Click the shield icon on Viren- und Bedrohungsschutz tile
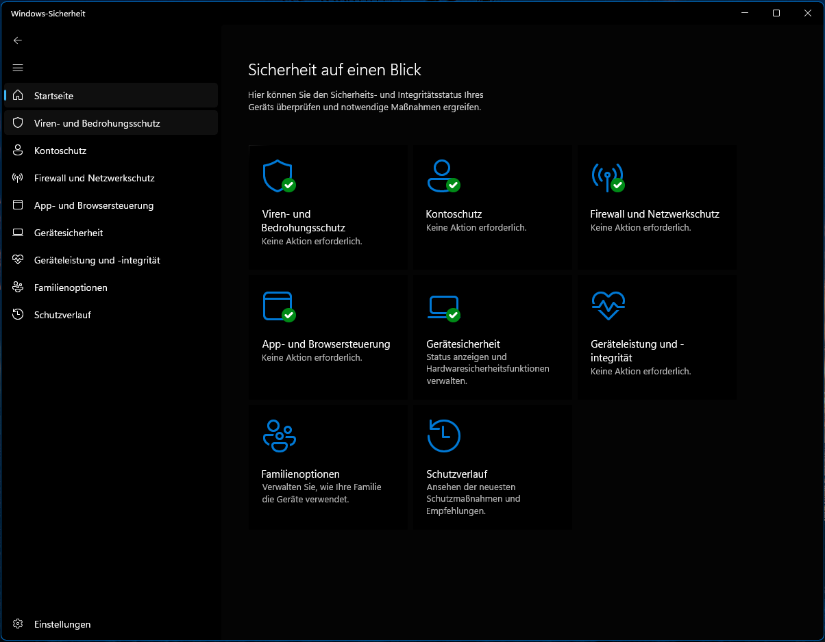Image resolution: width=825 pixels, height=642 pixels. click(278, 176)
